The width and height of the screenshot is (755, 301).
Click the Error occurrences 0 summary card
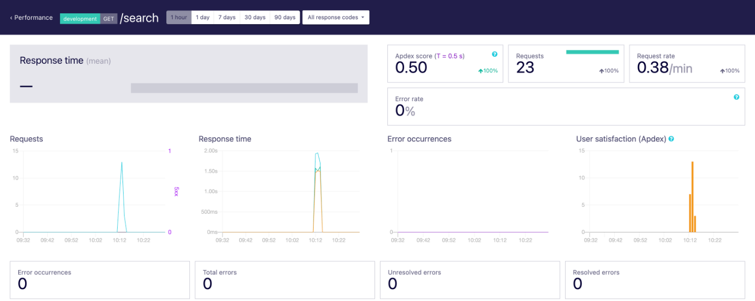tap(100, 280)
